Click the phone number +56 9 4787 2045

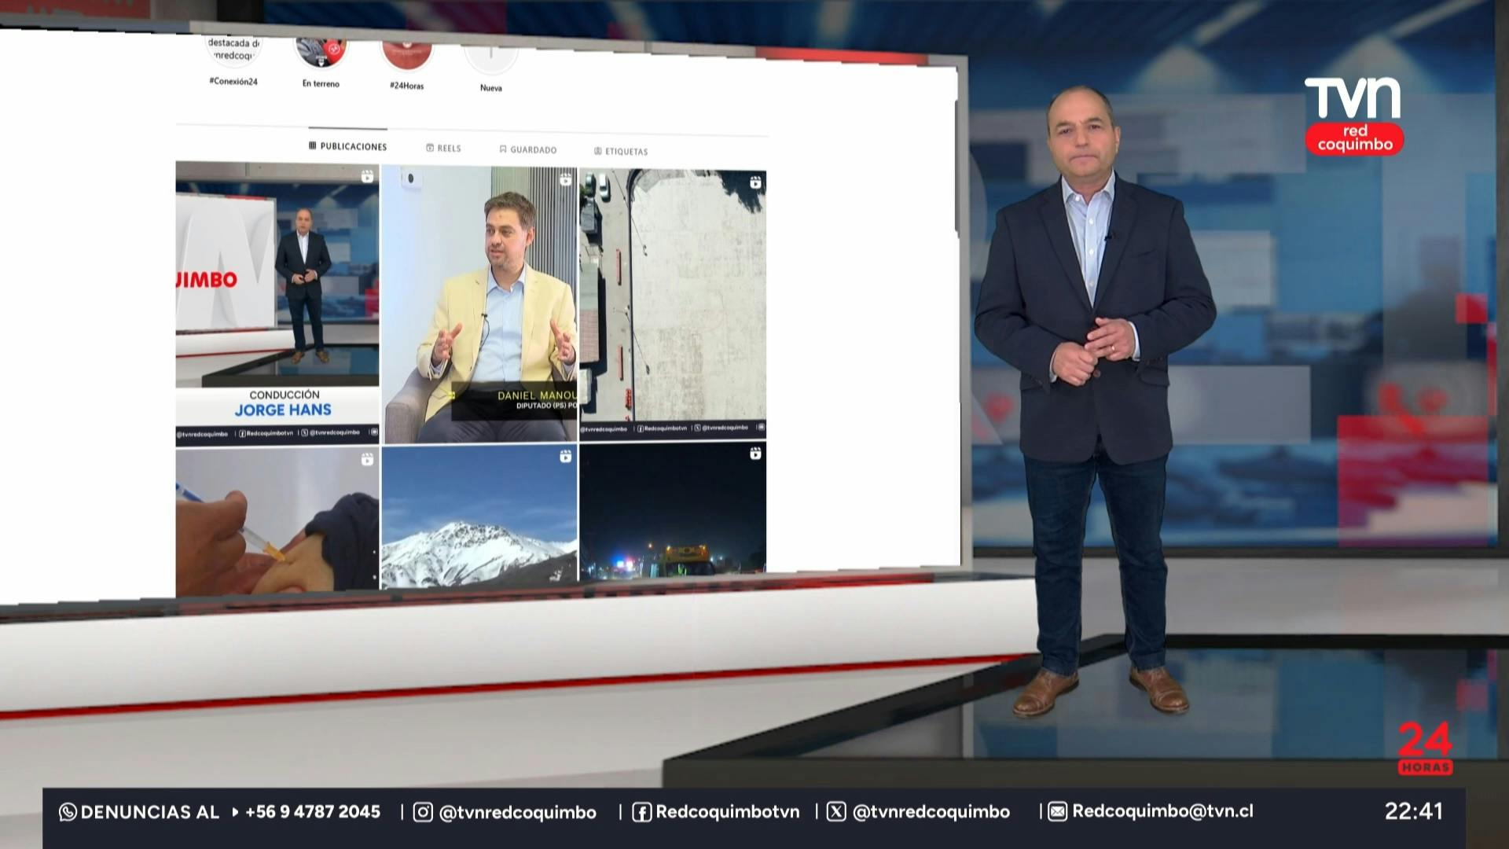click(x=313, y=811)
